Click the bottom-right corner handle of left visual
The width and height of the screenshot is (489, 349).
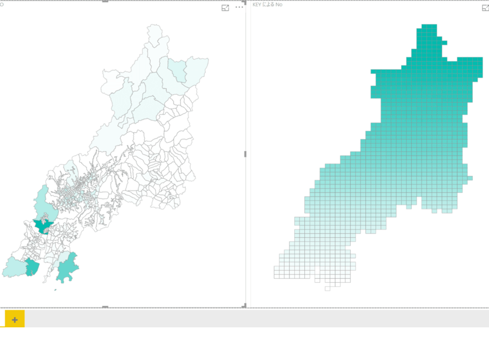[x=244, y=306]
